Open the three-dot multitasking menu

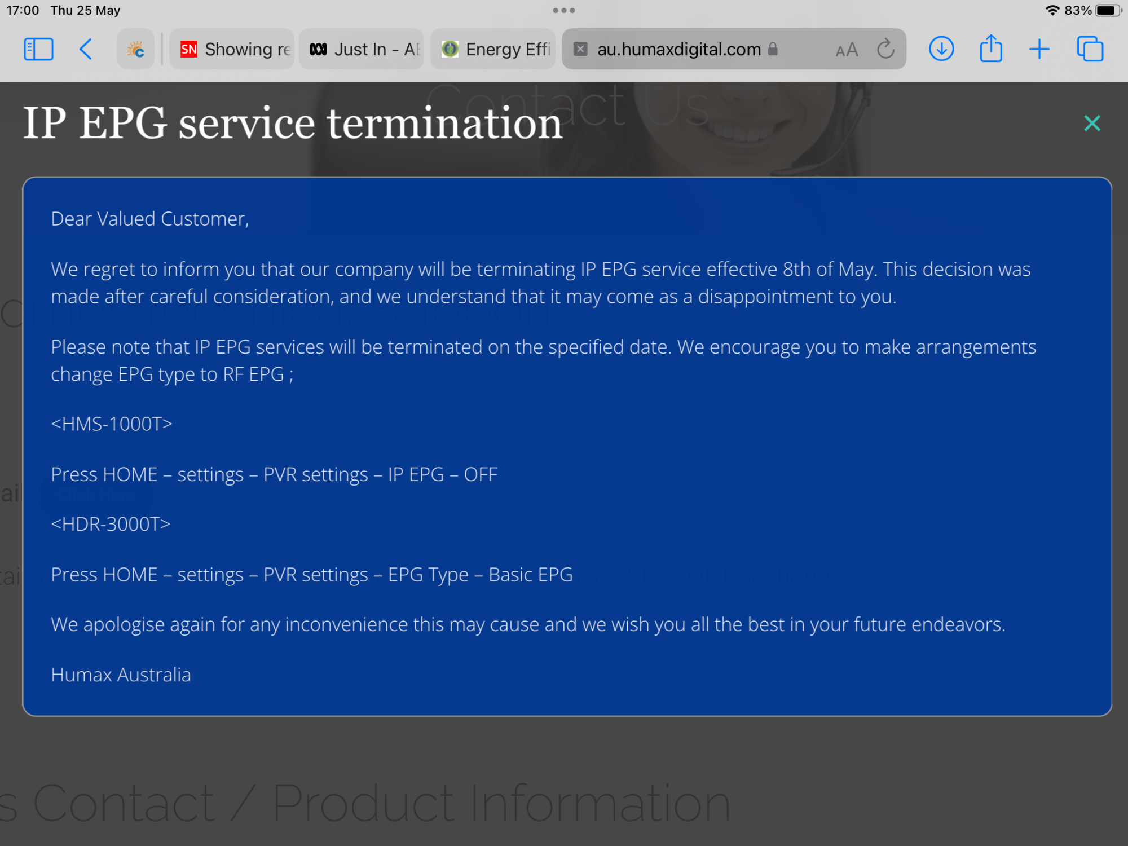click(x=563, y=10)
